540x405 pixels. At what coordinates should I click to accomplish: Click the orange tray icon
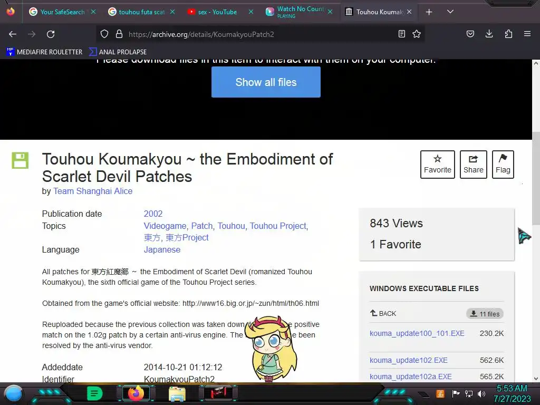[x=440, y=393]
